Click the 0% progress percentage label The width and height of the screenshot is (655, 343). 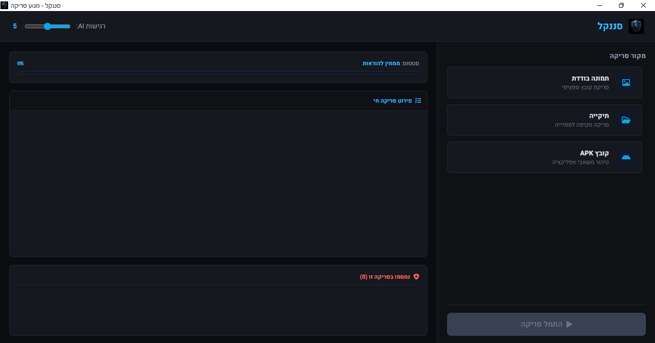coord(21,63)
